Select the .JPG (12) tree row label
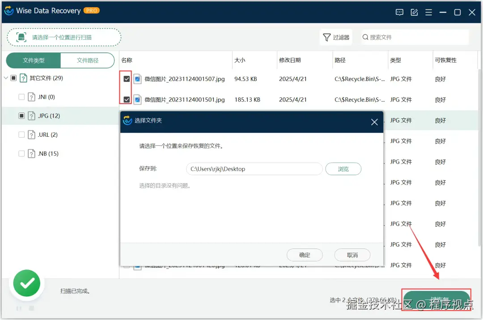The width and height of the screenshot is (483, 320). point(49,116)
